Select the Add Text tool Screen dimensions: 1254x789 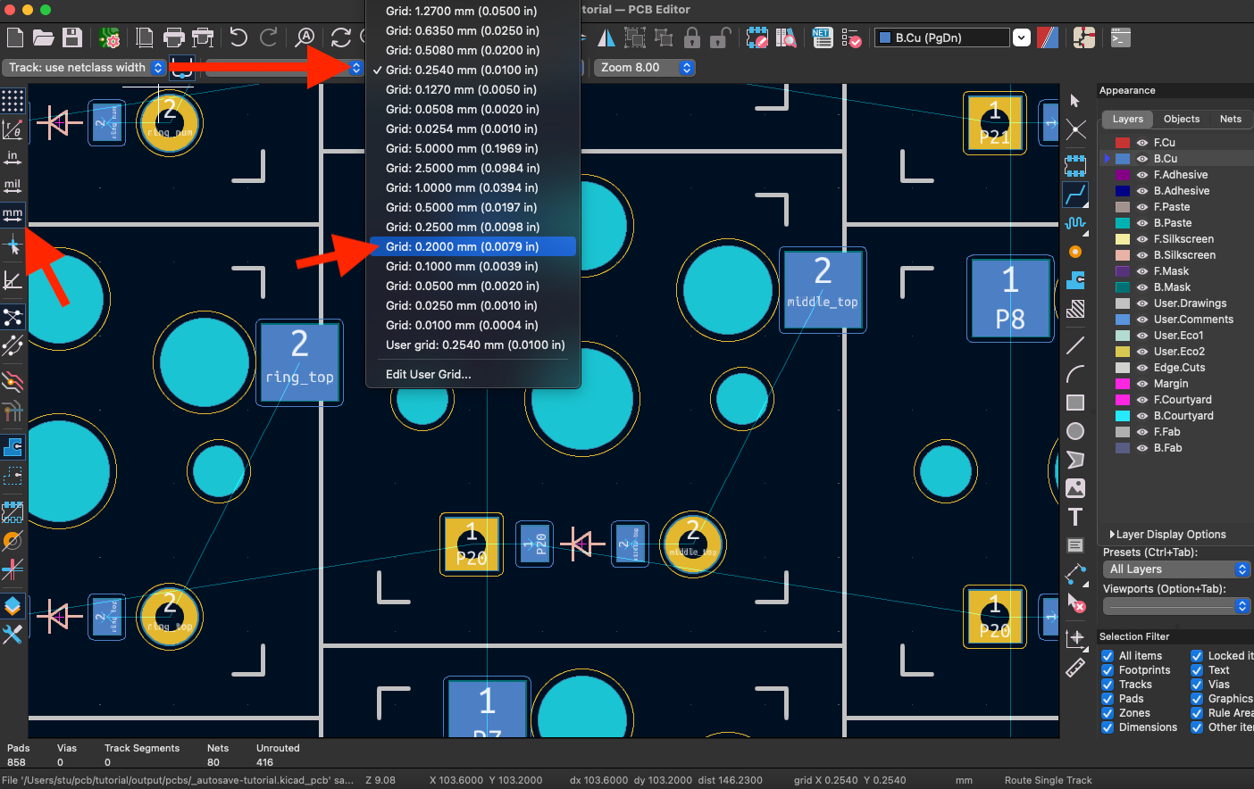coord(1075,516)
